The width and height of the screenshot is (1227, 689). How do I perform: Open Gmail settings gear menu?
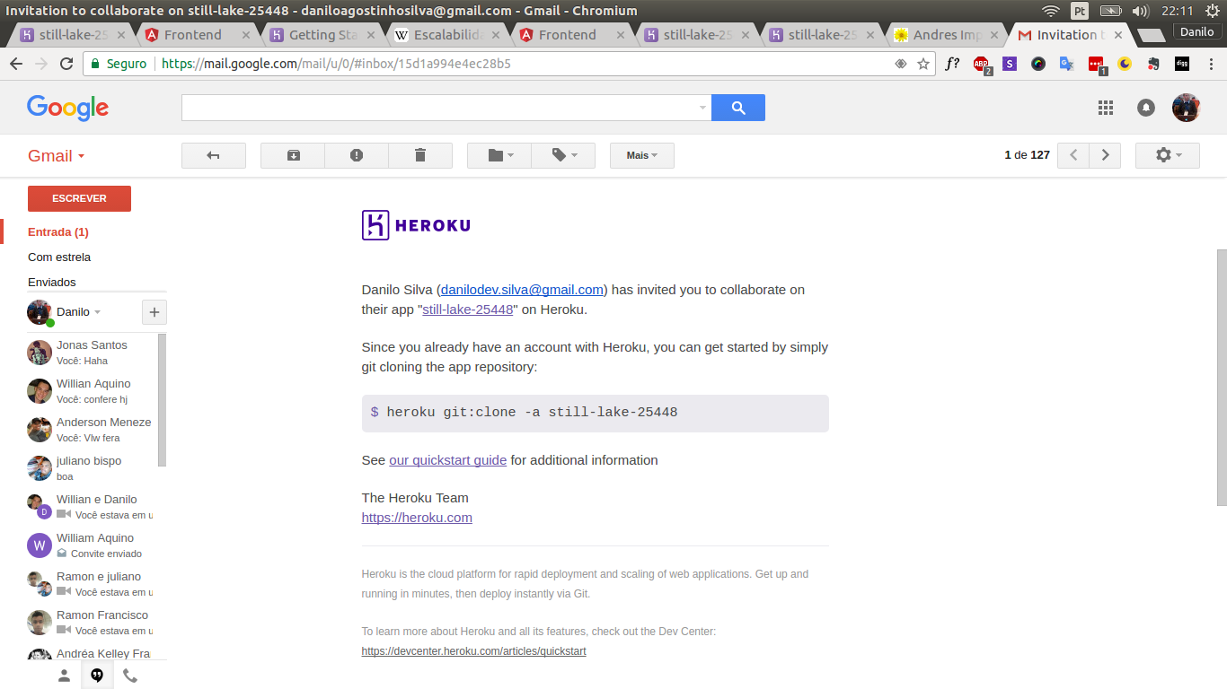click(x=1168, y=155)
